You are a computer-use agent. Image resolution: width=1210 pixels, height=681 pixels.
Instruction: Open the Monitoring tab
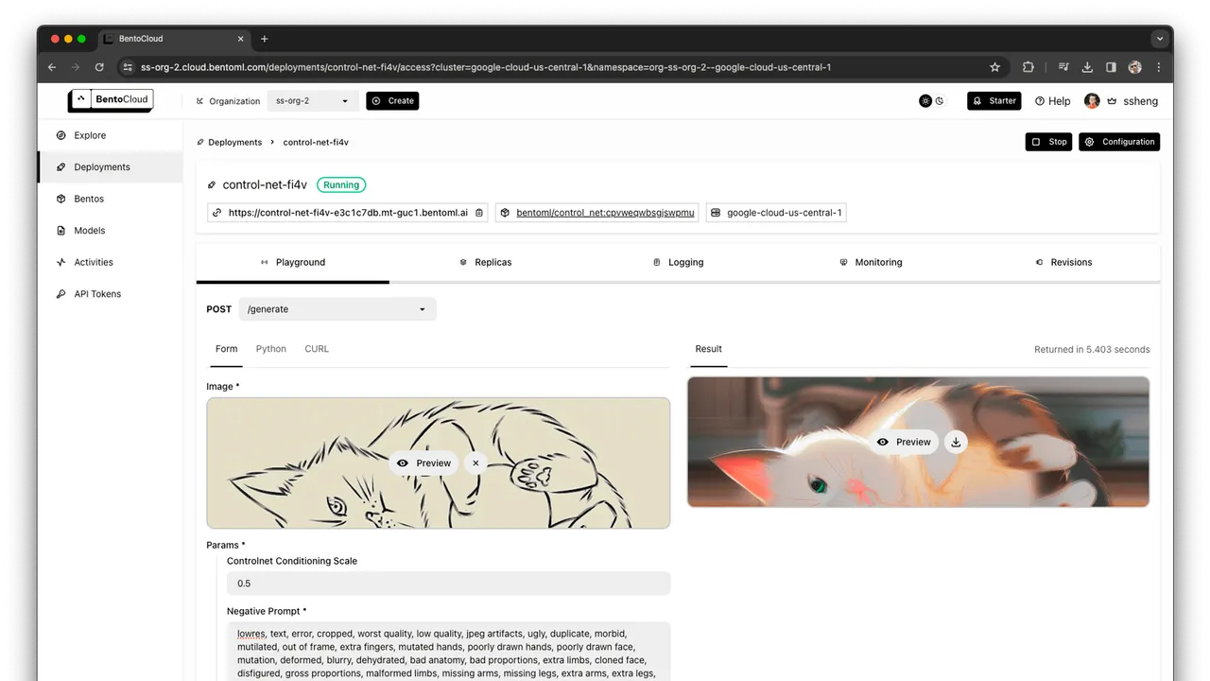point(871,262)
